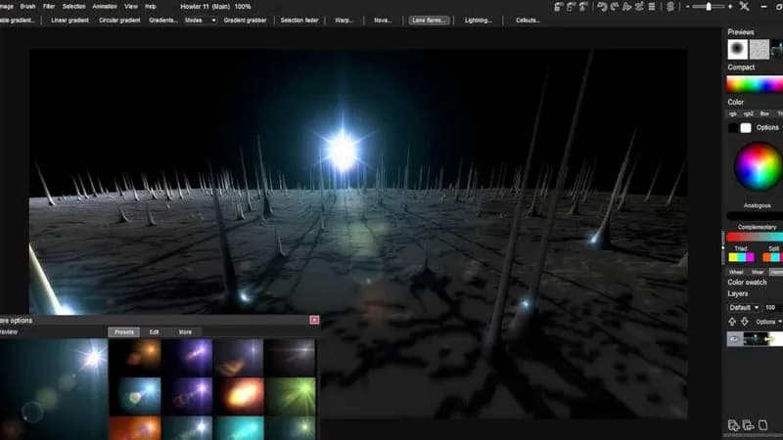The image size is (783, 440).
Task: Click the first layer-shaped icon in top toolbar
Action: 559,7
